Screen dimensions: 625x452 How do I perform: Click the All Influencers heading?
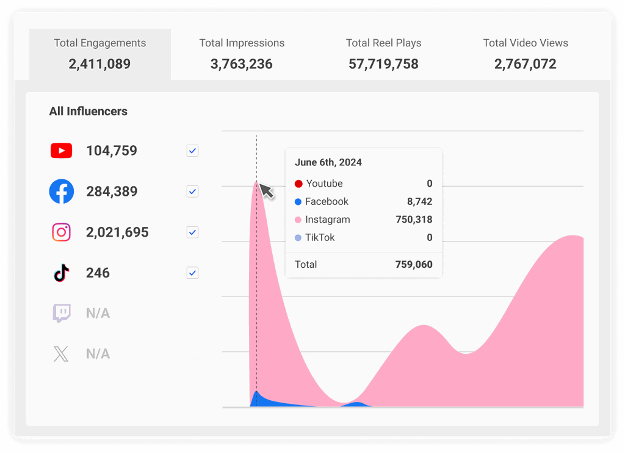pyautogui.click(x=89, y=112)
